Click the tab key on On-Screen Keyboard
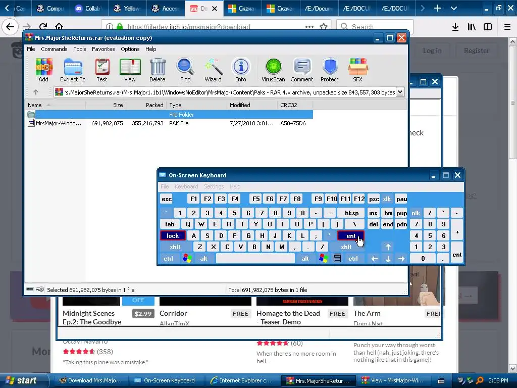This screenshot has height=388, width=517. pyautogui.click(x=170, y=224)
